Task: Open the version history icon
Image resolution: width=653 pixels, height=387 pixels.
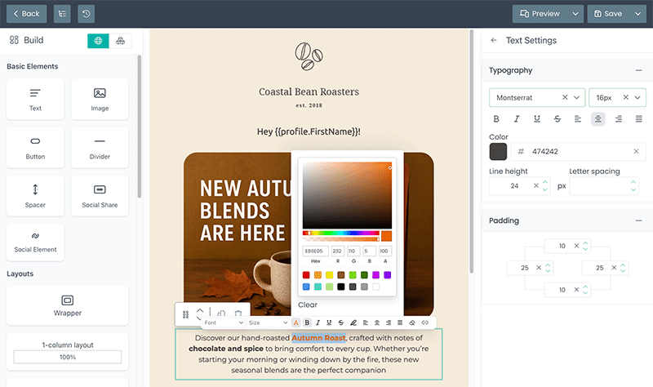Action: pos(86,14)
